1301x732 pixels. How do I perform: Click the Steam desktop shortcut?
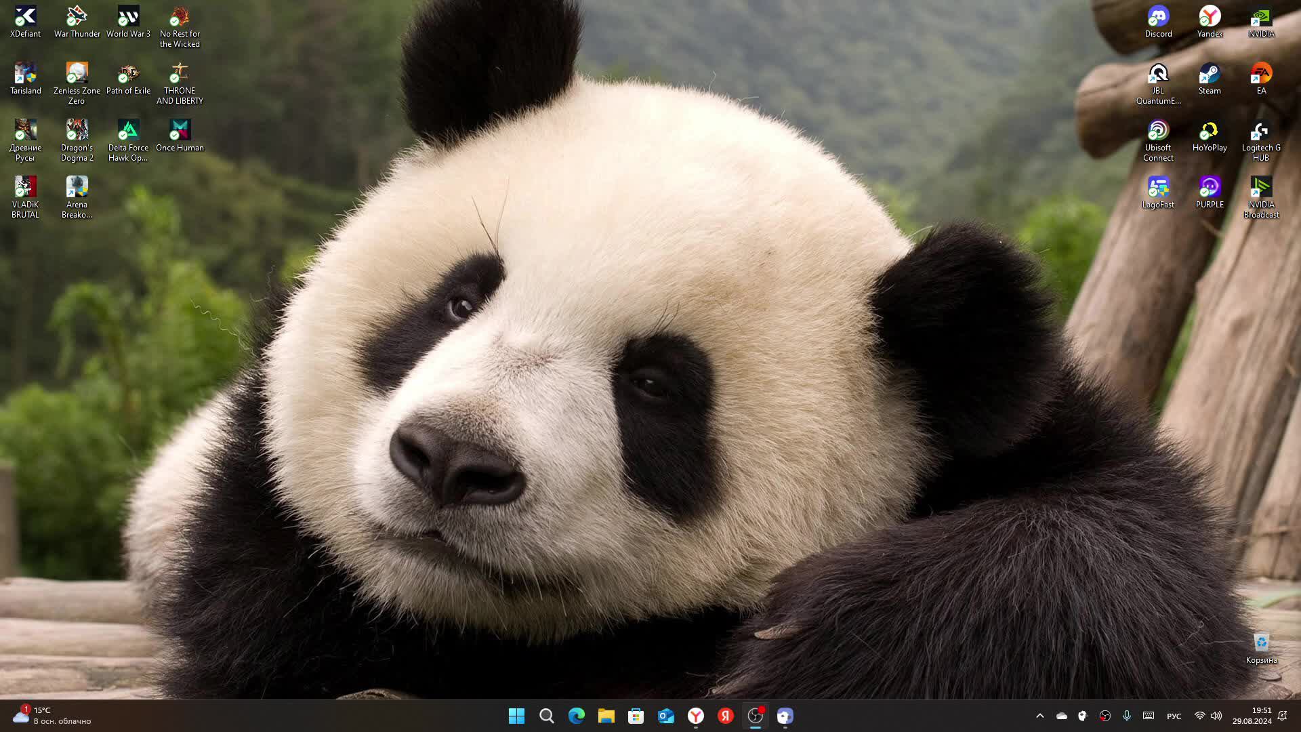[x=1210, y=77]
